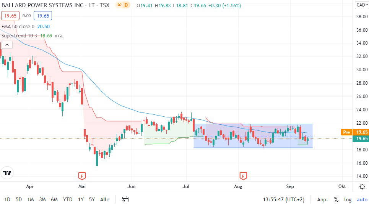The width and height of the screenshot is (369, 204).
Task: Click the August earnings E marker
Action: coord(243,176)
